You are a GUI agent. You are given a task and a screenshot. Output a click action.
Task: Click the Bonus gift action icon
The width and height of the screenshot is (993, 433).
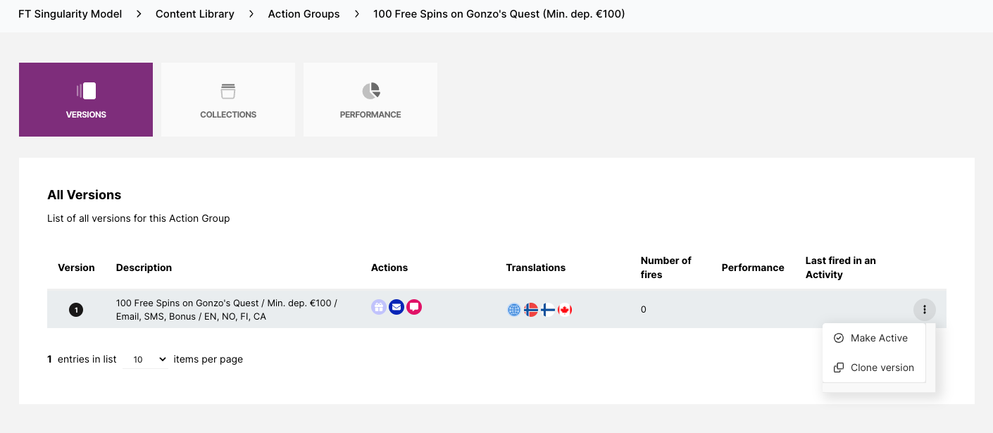(x=379, y=307)
